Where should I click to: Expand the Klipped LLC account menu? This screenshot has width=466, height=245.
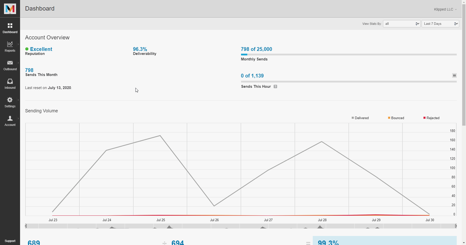[x=445, y=9]
